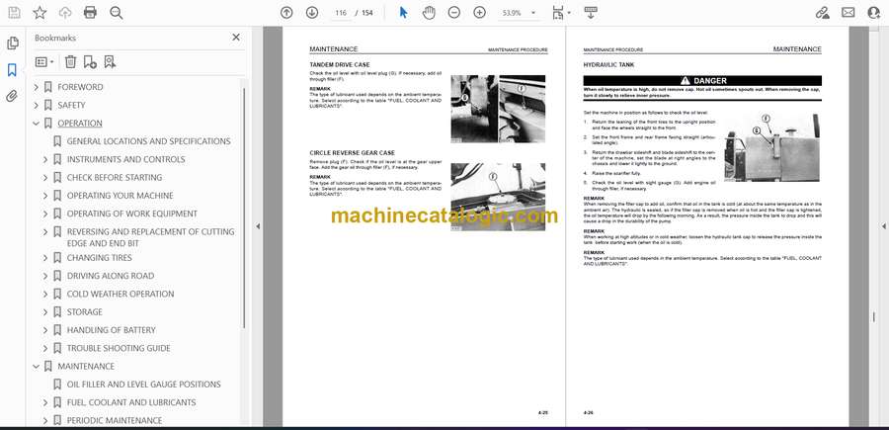Expand the SAFETY bookmark

pos(37,105)
